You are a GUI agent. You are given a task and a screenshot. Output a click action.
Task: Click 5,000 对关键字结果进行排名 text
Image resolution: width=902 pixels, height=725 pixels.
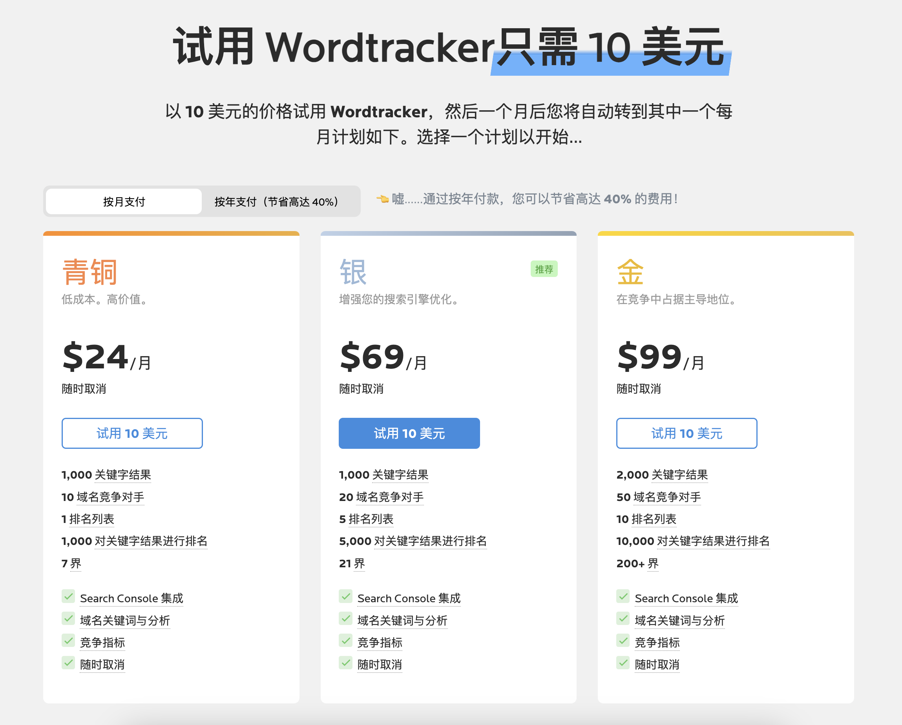413,541
